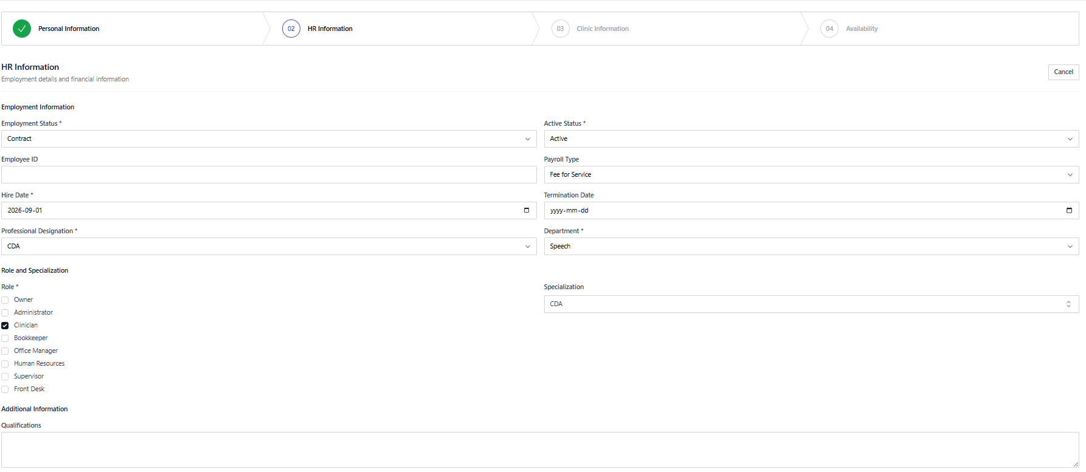Click the Role and Specialization heading
This screenshot has width=1086, height=472.
pos(35,270)
